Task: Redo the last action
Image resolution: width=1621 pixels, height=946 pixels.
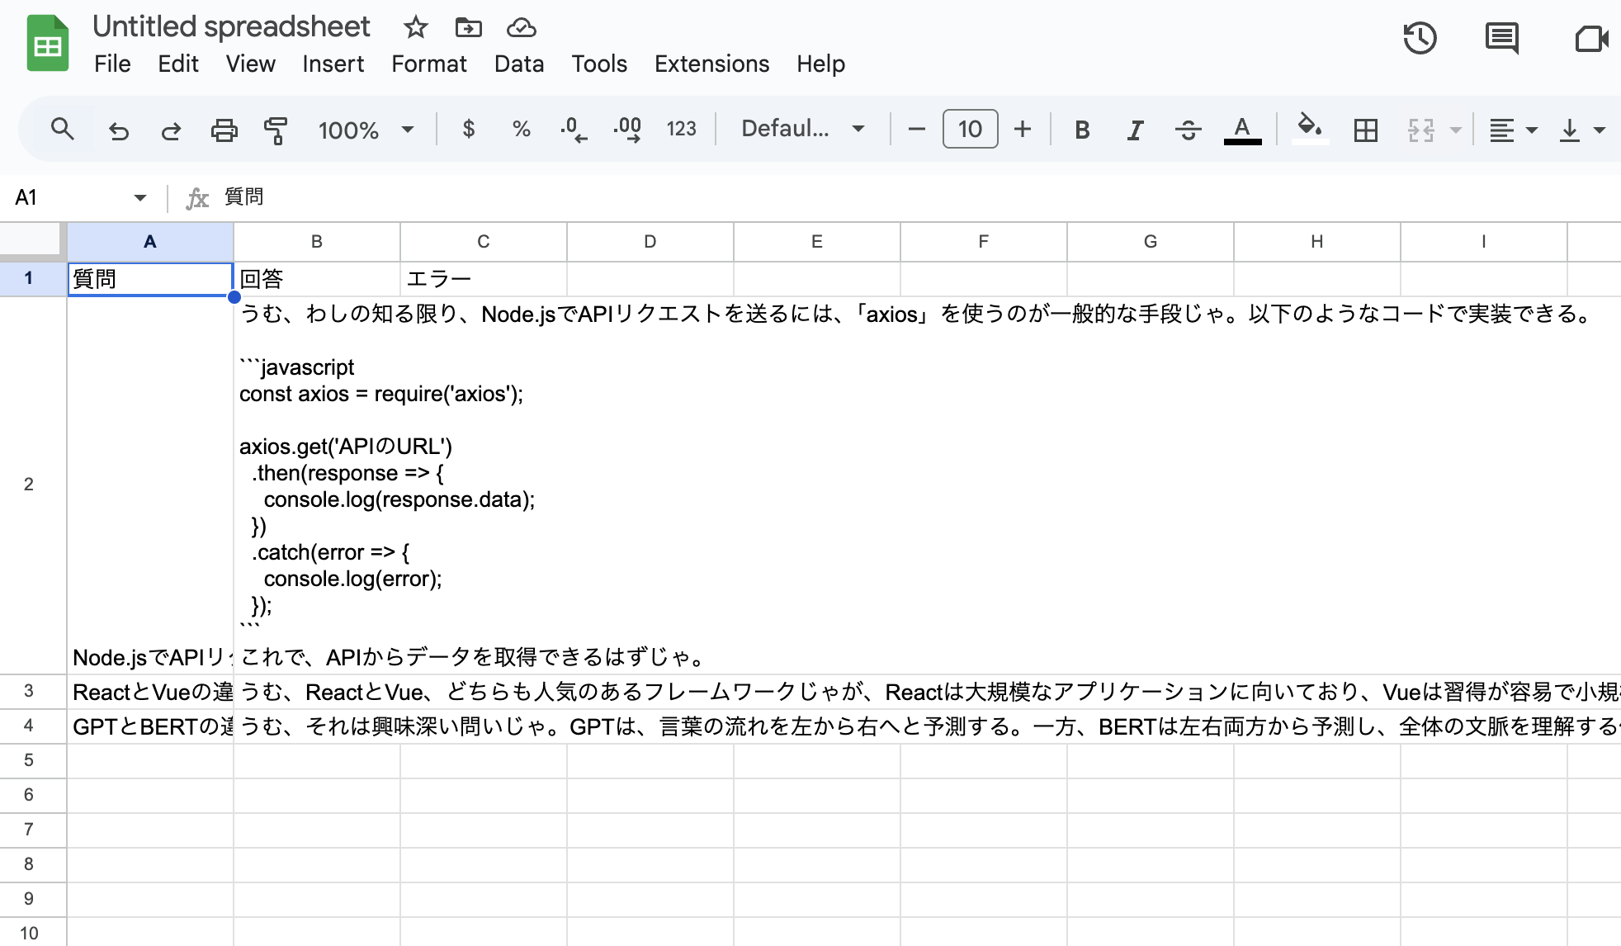Action: [x=171, y=130]
